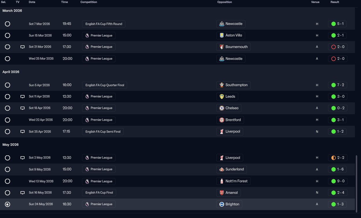Image resolution: width=361 pixels, height=218 pixels.
Task: Click the Opposition column header
Action: tap(224, 2)
